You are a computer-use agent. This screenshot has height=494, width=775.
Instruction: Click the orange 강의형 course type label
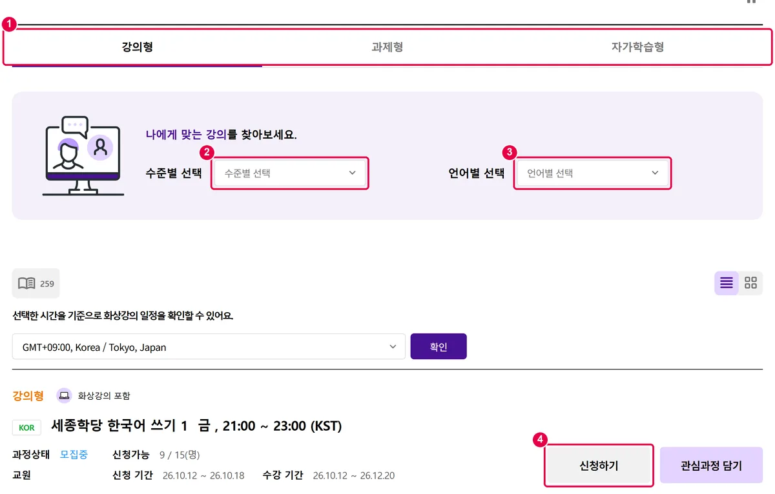28,395
